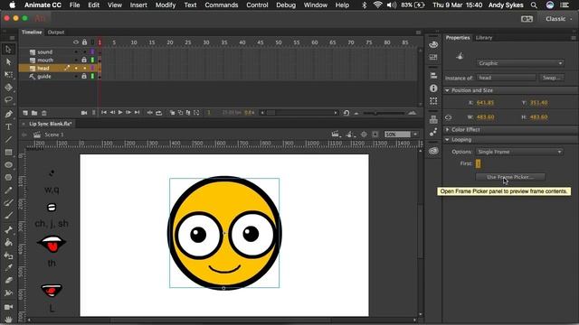Select the 3D Rotation tool
This screenshot has width=579, height=325.
click(8, 88)
